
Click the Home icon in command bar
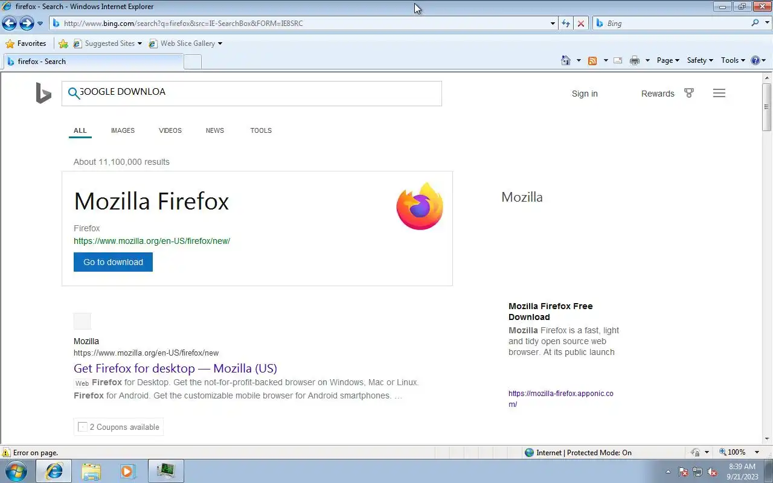coord(566,60)
